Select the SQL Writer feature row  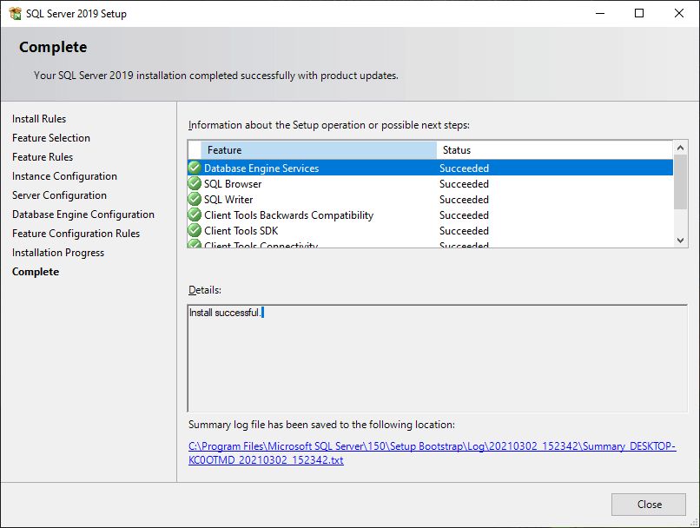(431, 199)
